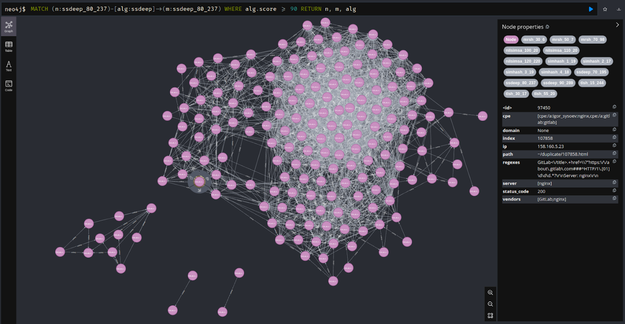
Task: Copy all node properties icon by title
Action: pyautogui.click(x=548, y=27)
